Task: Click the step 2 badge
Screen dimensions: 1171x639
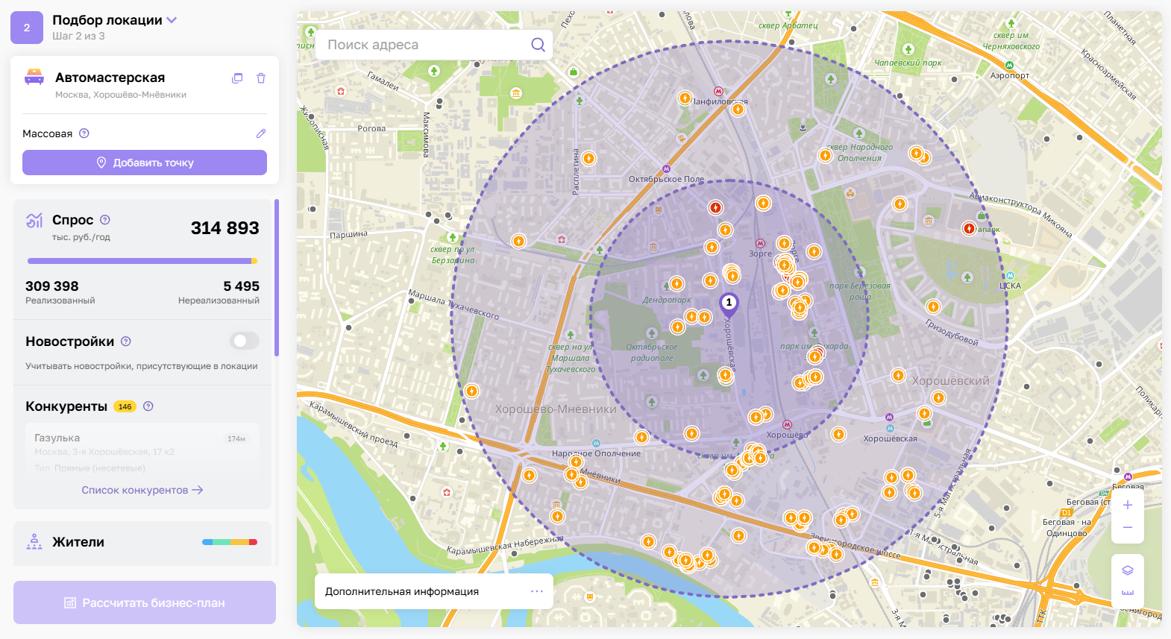Action: [27, 28]
